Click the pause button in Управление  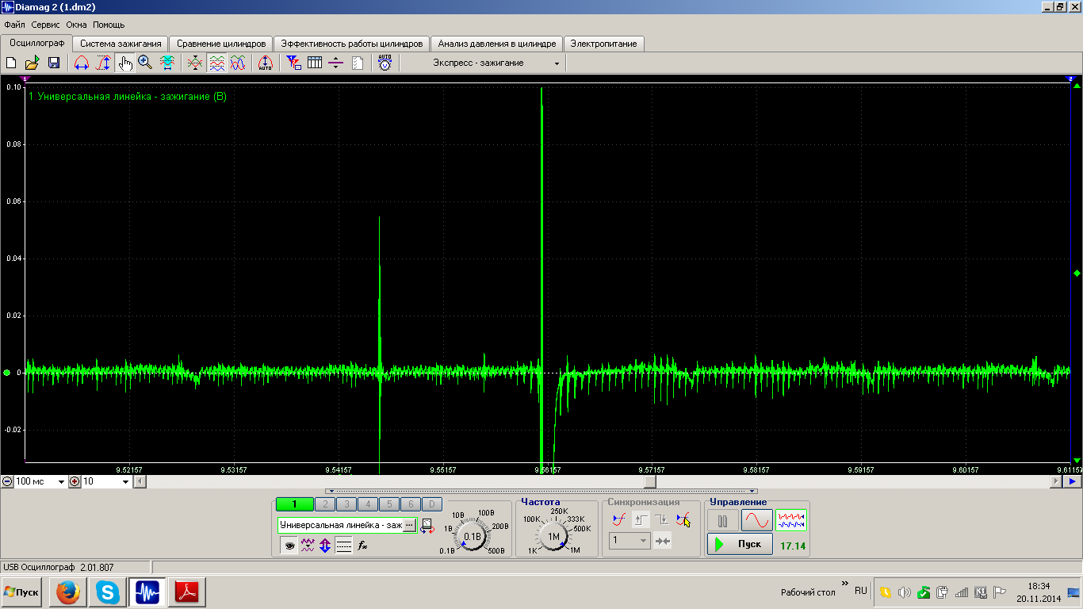click(x=722, y=521)
